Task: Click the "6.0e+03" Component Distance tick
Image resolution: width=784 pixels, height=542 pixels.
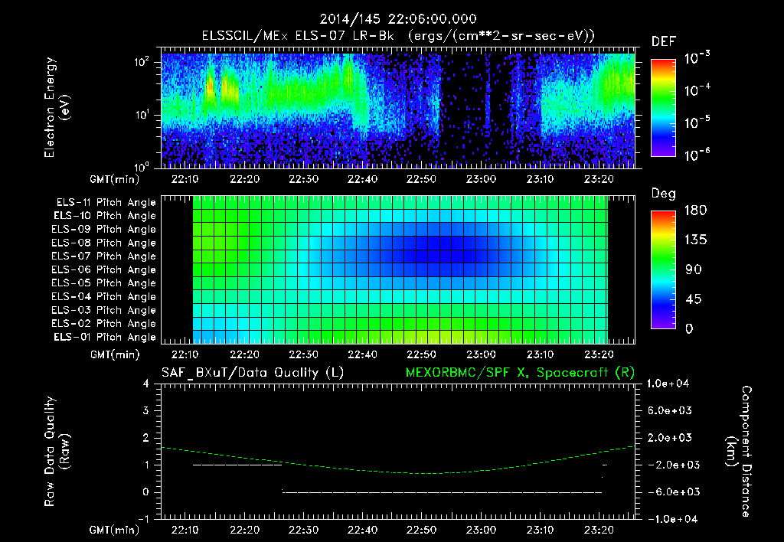Action: 670,411
